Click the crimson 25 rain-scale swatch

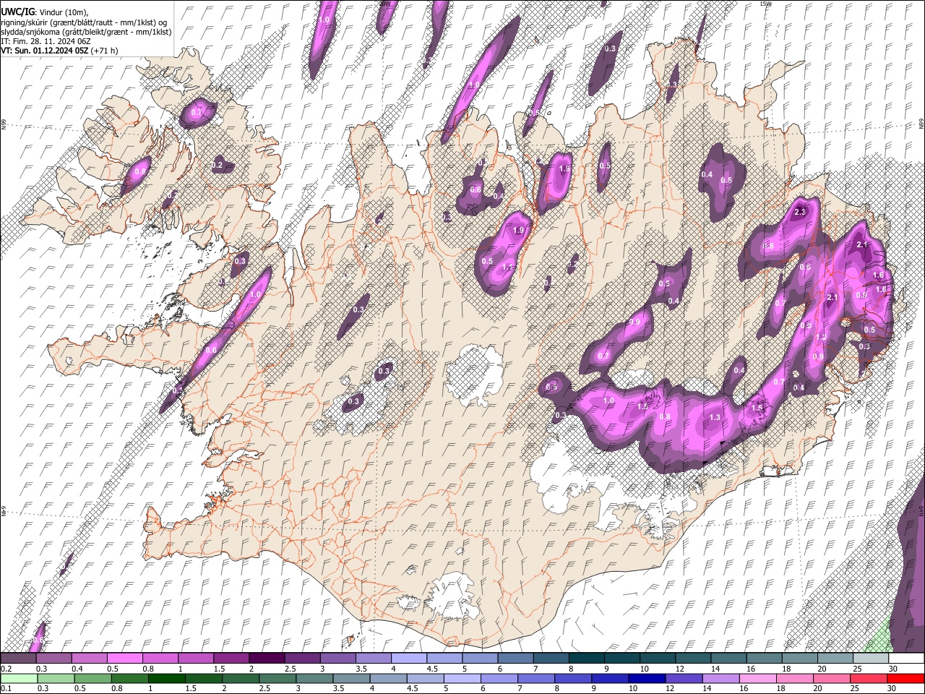pos(869,678)
